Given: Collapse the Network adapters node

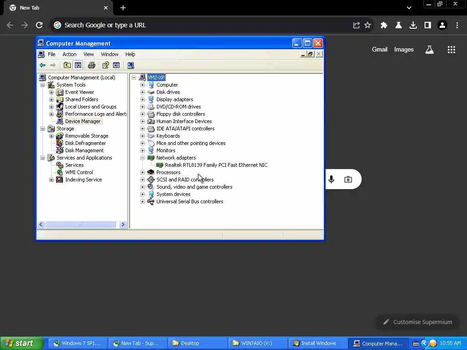Looking at the screenshot, I should pos(142,158).
